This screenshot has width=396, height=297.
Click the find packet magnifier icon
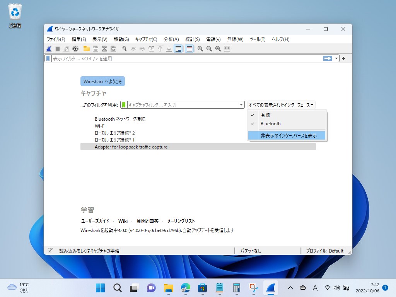point(125,49)
